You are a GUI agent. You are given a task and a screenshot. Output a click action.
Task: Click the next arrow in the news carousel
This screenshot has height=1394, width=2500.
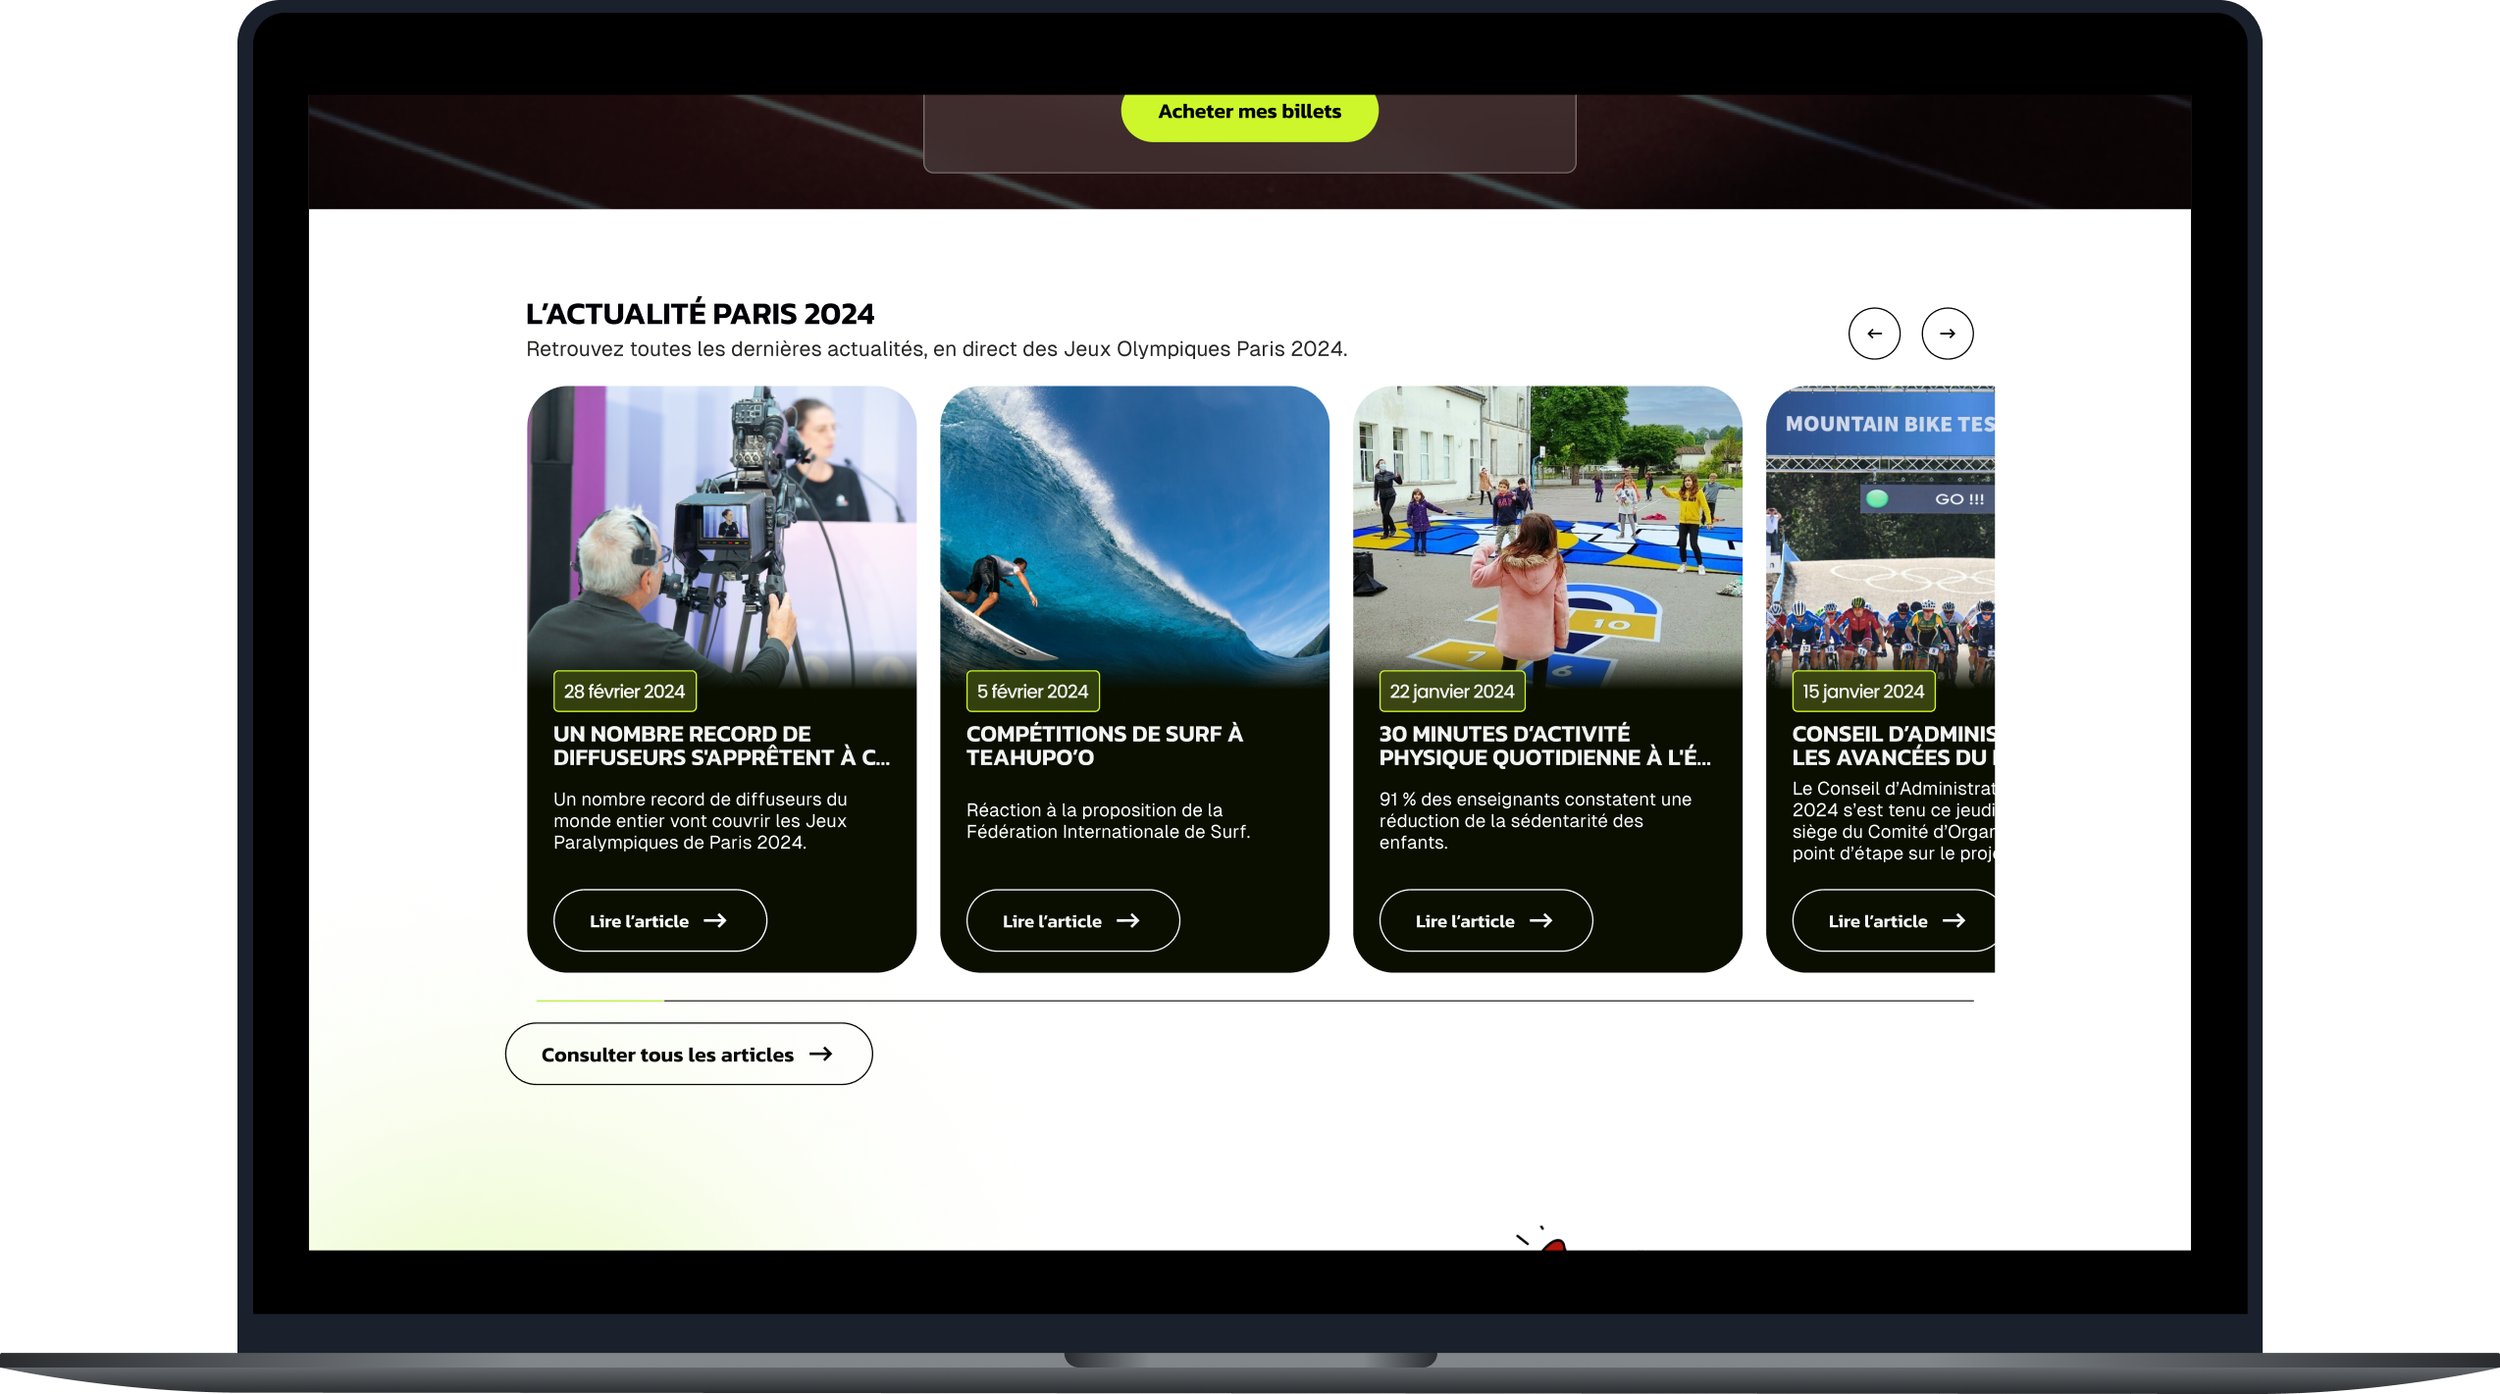pyautogui.click(x=1947, y=334)
